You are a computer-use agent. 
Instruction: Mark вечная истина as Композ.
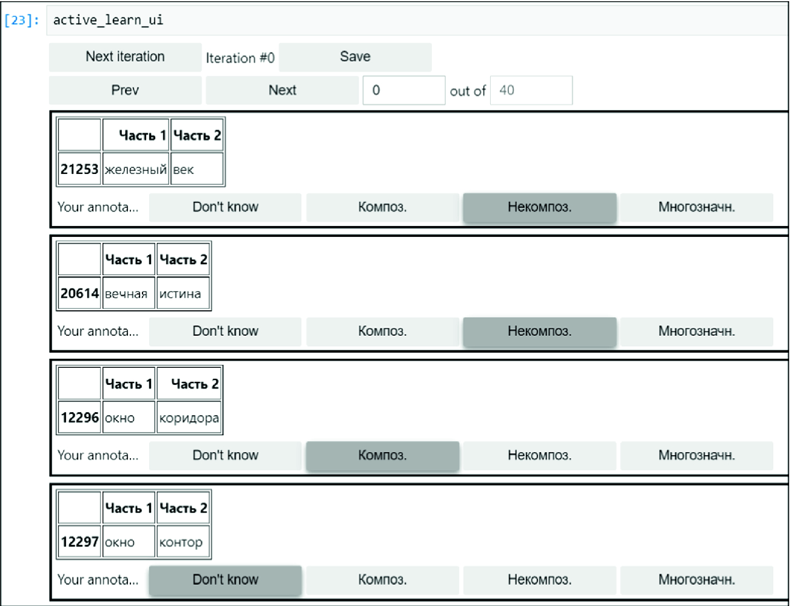coord(382,331)
